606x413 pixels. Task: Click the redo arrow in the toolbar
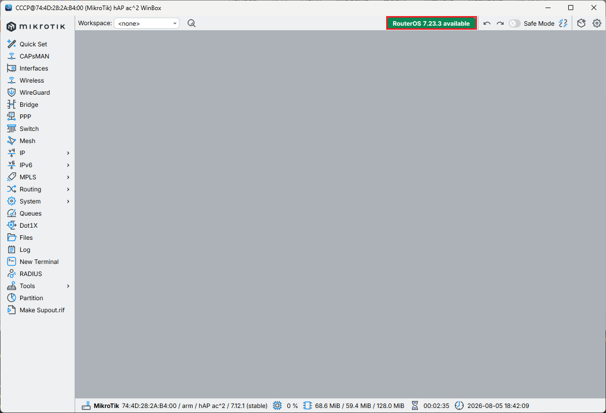tap(500, 24)
